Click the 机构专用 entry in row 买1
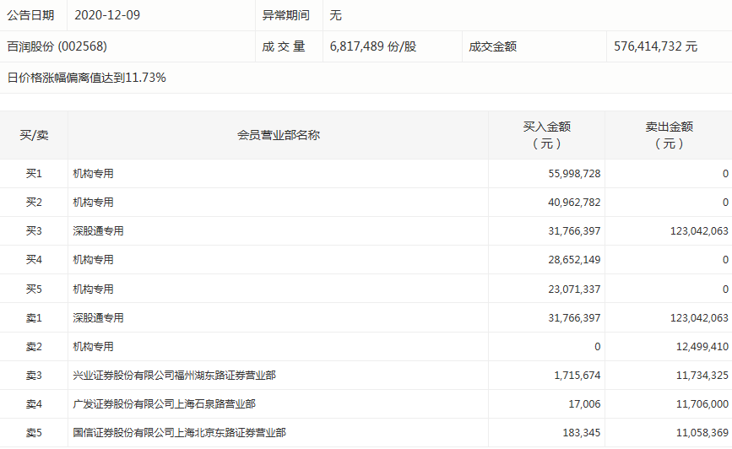This screenshot has height=449, width=732. 93,174
